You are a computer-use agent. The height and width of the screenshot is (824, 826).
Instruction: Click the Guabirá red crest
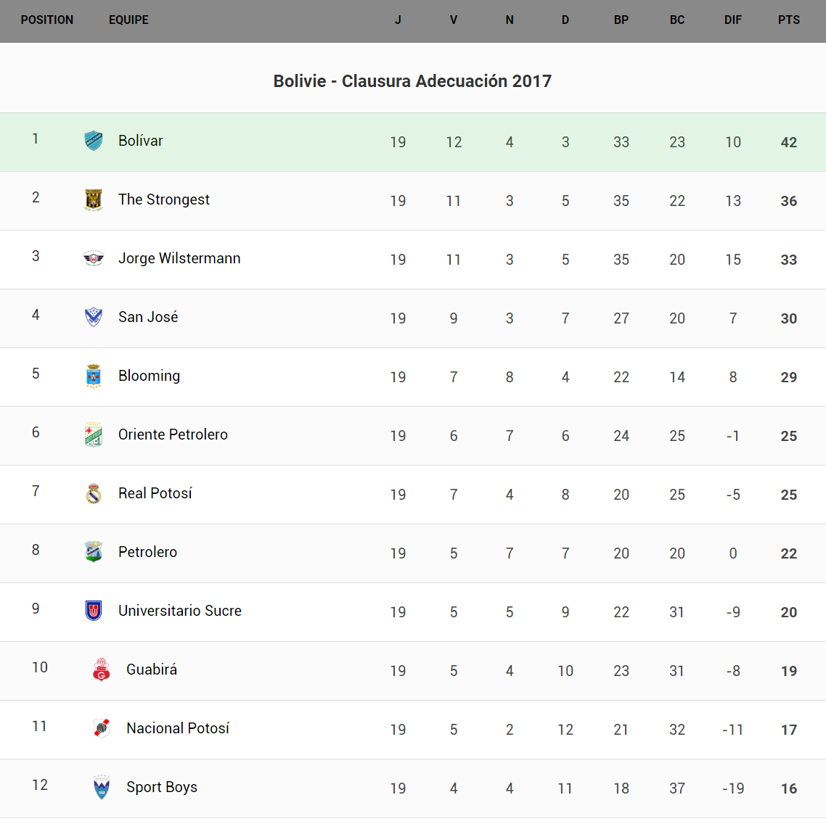click(102, 669)
